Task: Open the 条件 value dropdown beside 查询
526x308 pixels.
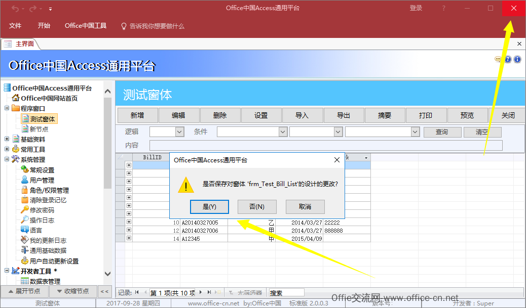Action: point(416,132)
